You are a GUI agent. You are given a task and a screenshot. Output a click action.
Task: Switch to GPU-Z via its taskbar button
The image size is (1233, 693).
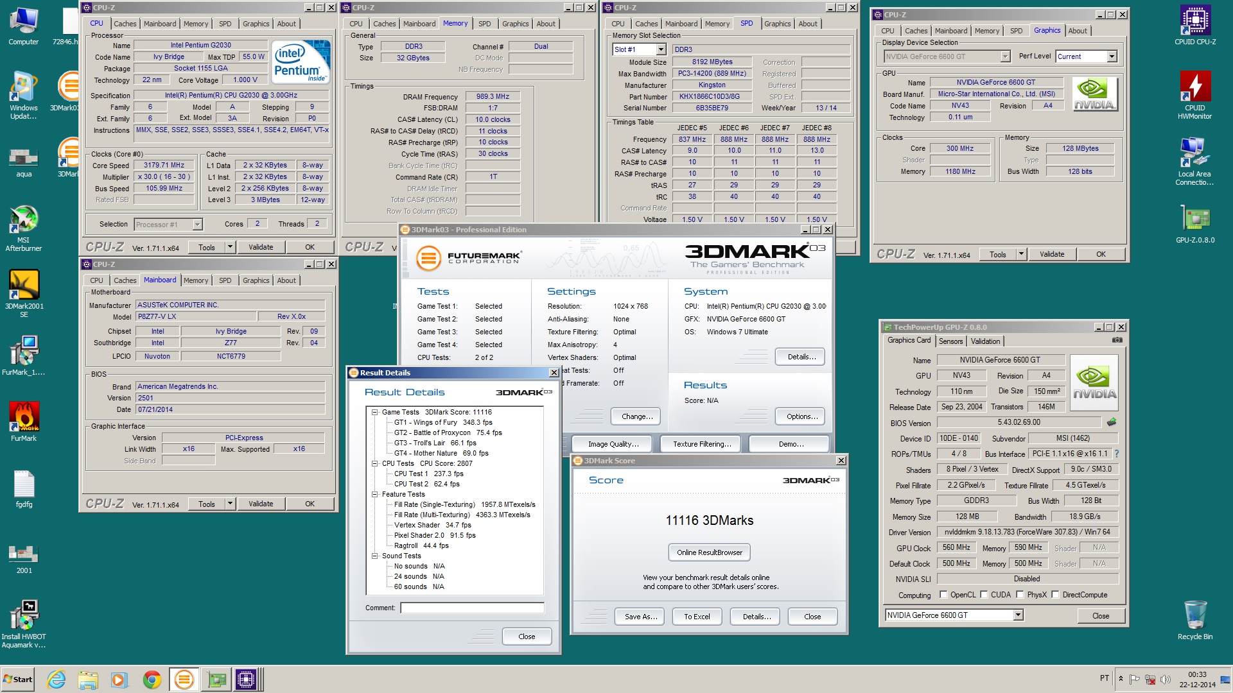[216, 680]
